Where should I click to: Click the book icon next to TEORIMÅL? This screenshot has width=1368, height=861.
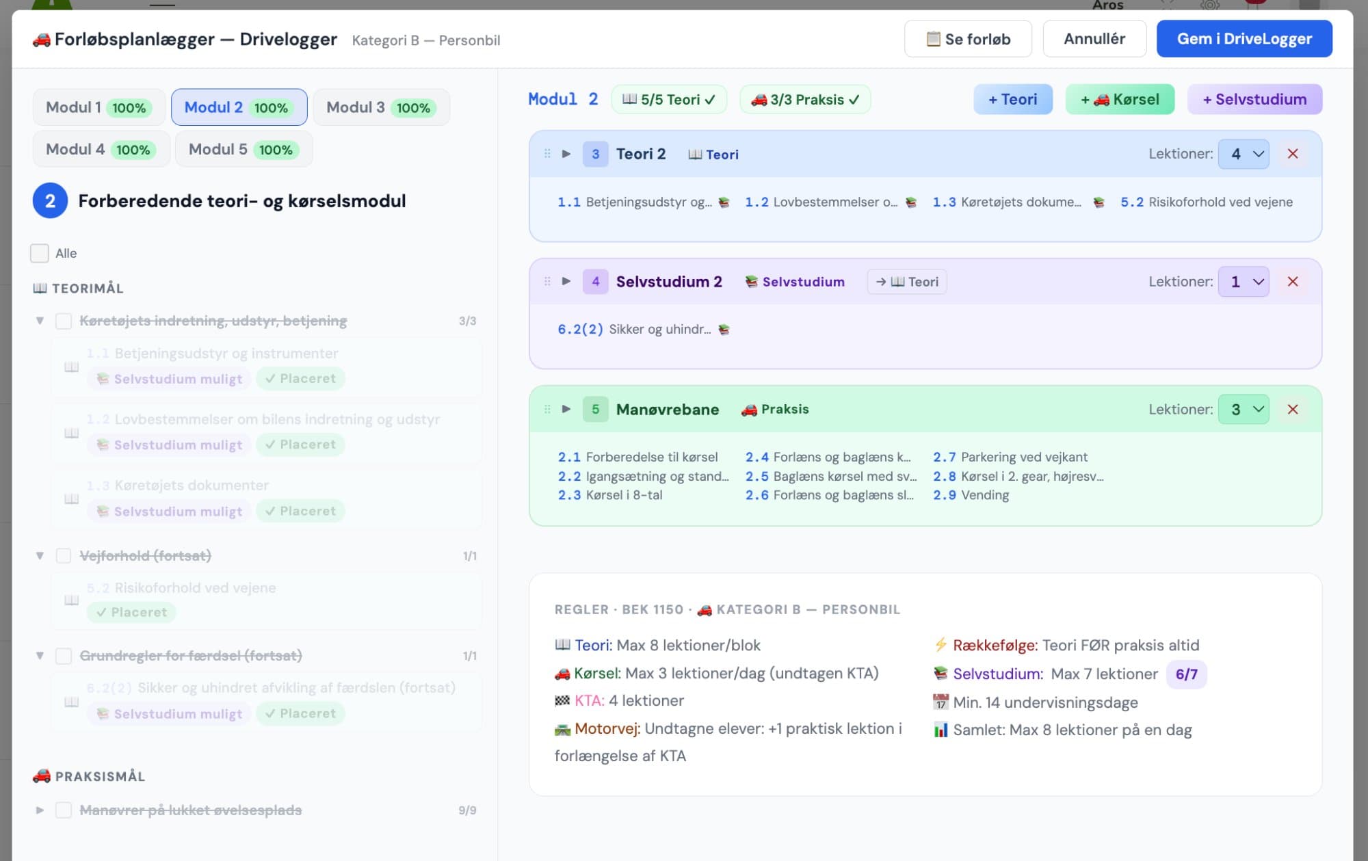click(x=40, y=289)
